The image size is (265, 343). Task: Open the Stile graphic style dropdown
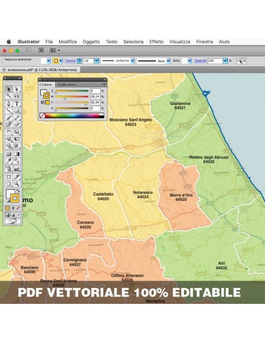[x=189, y=61]
